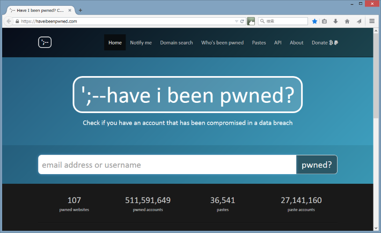Go to Domain search page
The image size is (381, 233).
177,43
